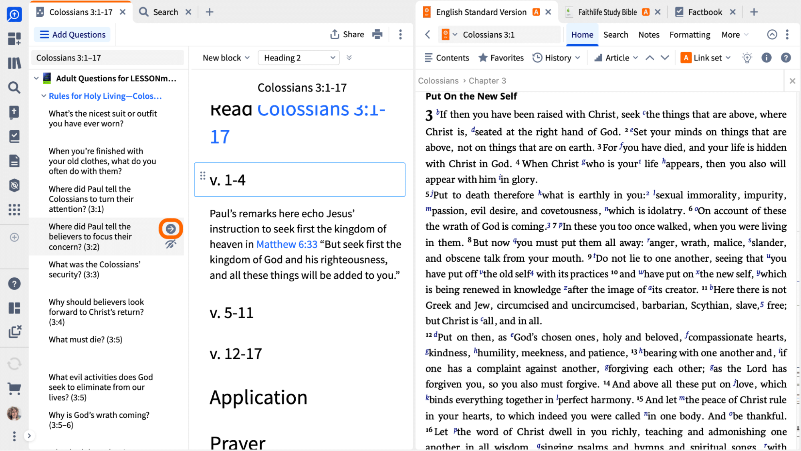This screenshot has height=451, width=801.
Task: Open the Logos home logo icon
Action: point(14,14)
